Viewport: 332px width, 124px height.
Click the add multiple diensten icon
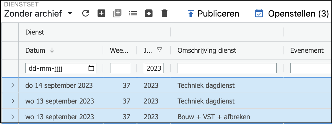pos(117,13)
